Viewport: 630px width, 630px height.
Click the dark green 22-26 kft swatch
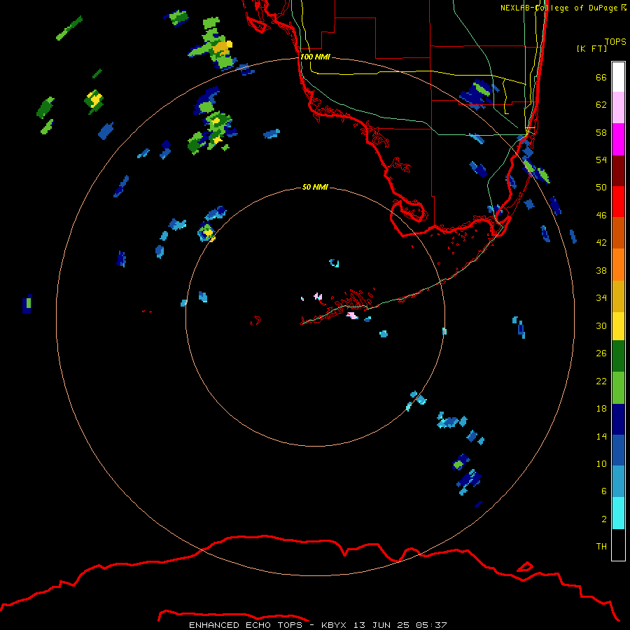pos(618,356)
